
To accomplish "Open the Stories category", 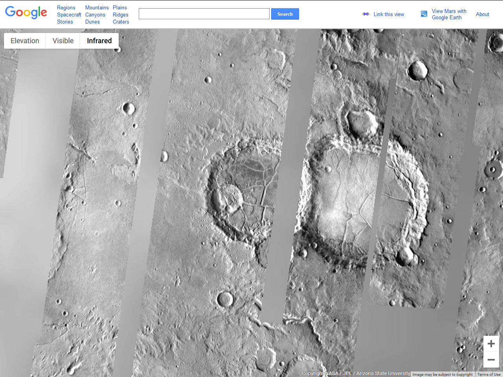I will 65,22.
